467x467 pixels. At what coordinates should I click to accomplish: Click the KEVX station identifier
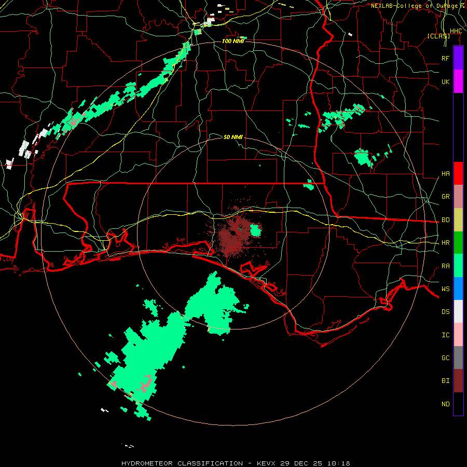pos(267,463)
